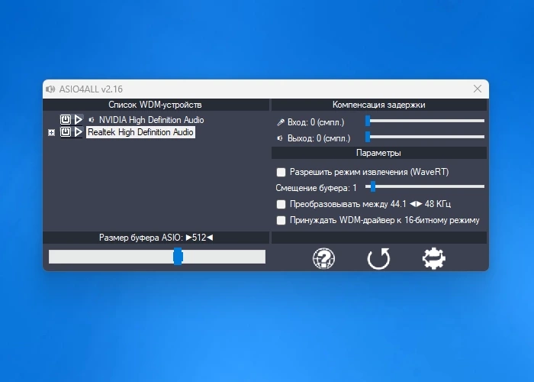Click the speaker icon next to Выход
Image resolution: width=534 pixels, height=382 pixels.
pos(280,138)
